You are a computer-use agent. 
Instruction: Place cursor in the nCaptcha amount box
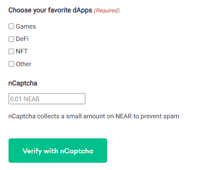47,99
